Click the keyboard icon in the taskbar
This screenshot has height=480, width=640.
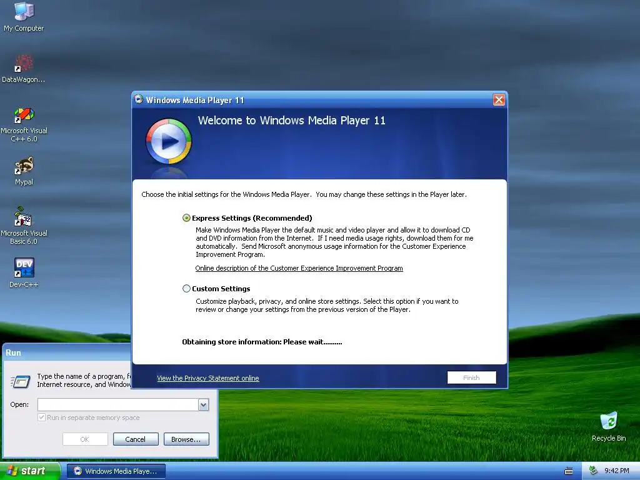pyautogui.click(x=569, y=471)
